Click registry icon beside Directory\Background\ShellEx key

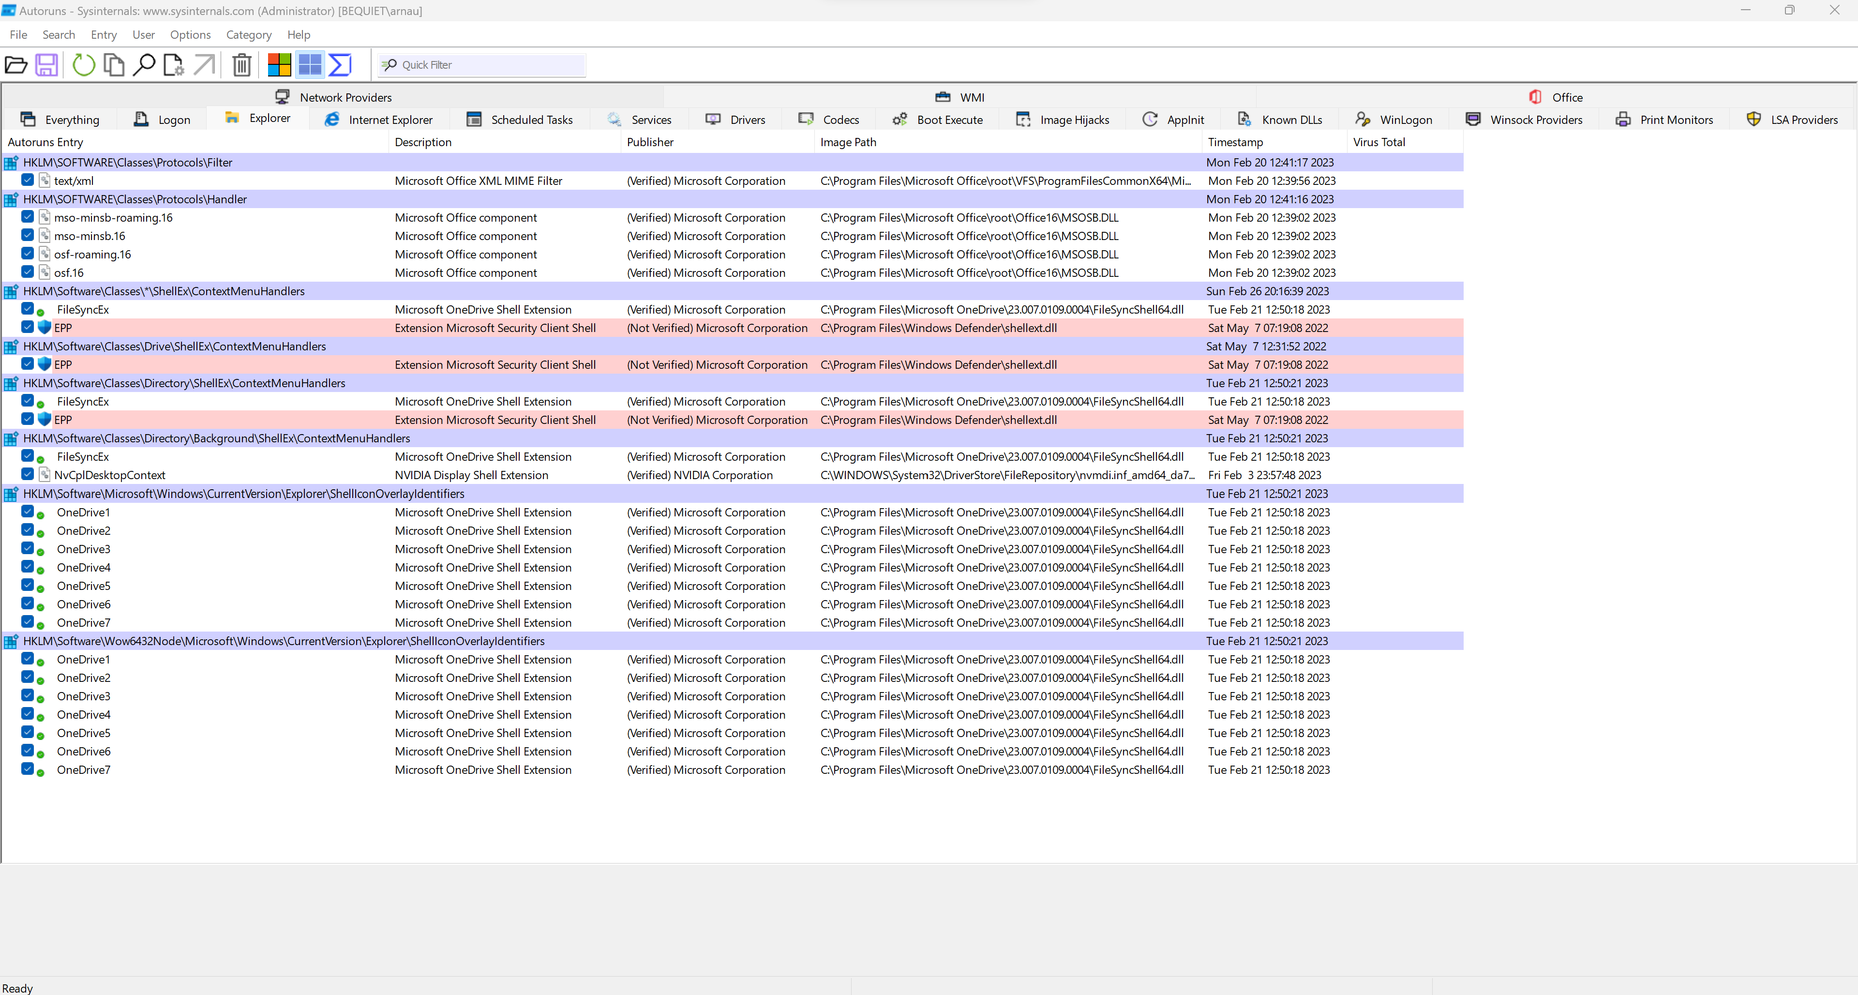11,438
